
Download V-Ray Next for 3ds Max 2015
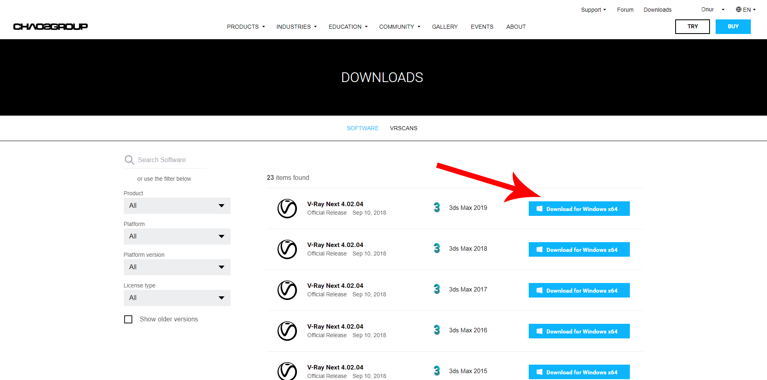click(579, 372)
